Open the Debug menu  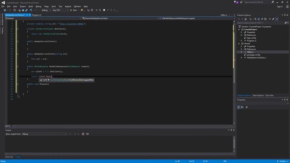click(38, 6)
